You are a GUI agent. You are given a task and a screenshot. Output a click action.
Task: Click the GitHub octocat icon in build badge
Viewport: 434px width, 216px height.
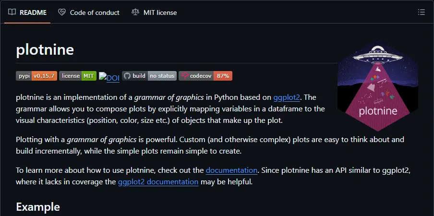pos(127,76)
